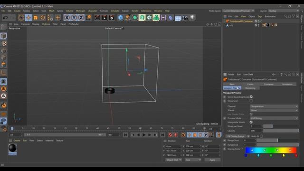Switch to Model mode in left palette
The image size is (304, 171).
pos(3,36)
